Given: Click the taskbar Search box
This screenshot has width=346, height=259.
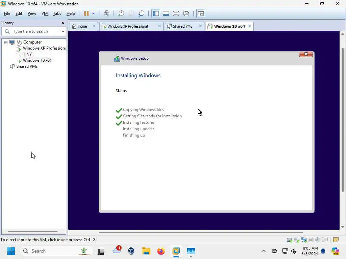Looking at the screenshot, I should pos(56,251).
